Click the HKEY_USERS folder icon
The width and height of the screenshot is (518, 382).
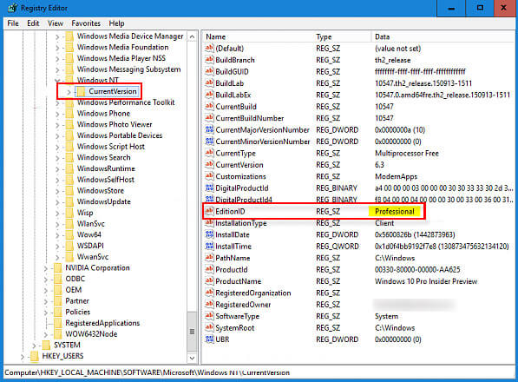pos(35,356)
